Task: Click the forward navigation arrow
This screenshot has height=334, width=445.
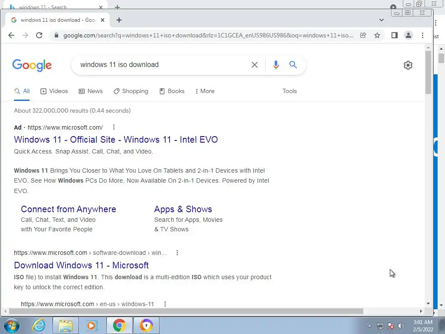Action: 25,35
